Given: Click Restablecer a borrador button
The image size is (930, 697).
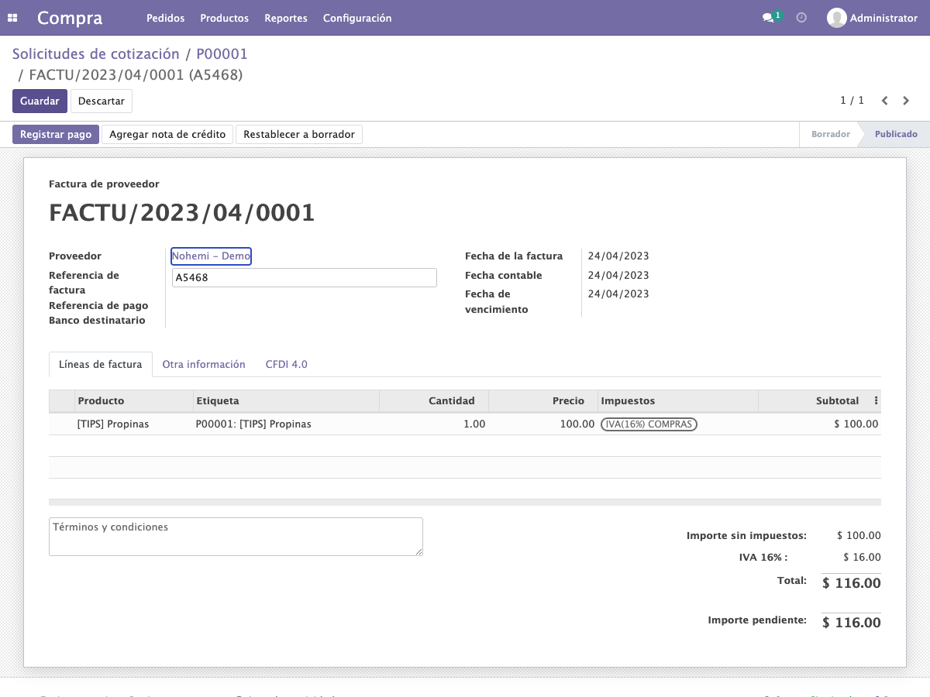Looking at the screenshot, I should pyautogui.click(x=299, y=135).
